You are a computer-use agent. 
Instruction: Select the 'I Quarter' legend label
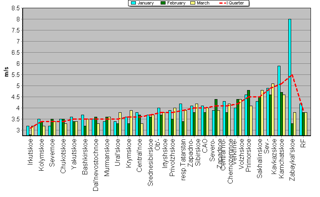tap(235, 3)
